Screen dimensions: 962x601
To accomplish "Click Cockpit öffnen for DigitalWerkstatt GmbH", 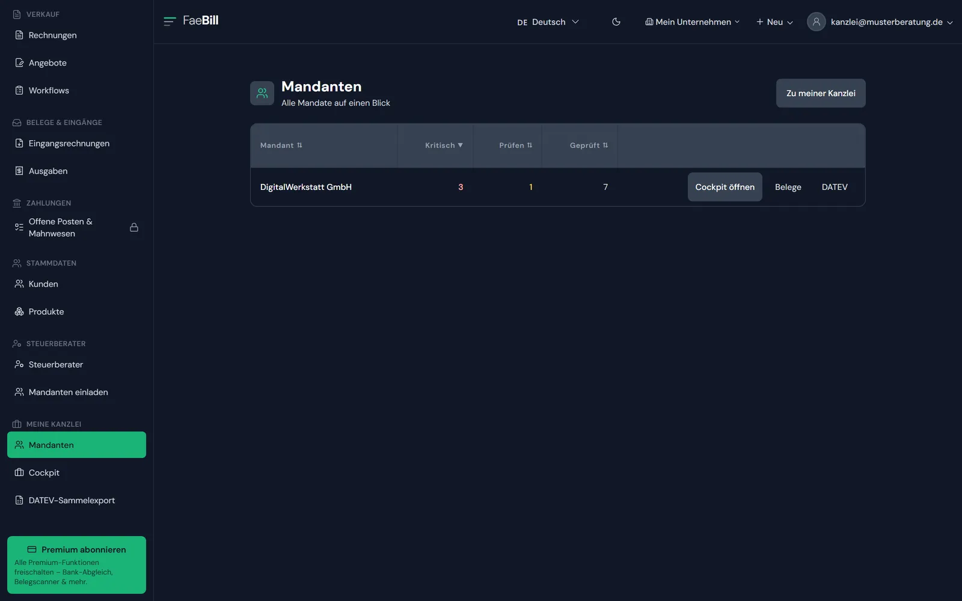I will (x=725, y=187).
